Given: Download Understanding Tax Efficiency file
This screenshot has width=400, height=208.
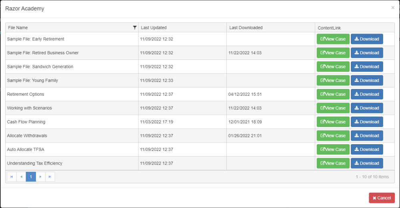Looking at the screenshot, I should point(367,163).
